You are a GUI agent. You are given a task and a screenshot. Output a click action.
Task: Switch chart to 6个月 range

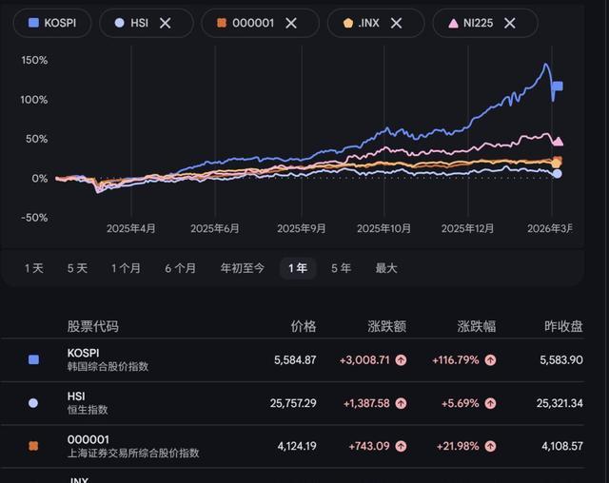180,268
